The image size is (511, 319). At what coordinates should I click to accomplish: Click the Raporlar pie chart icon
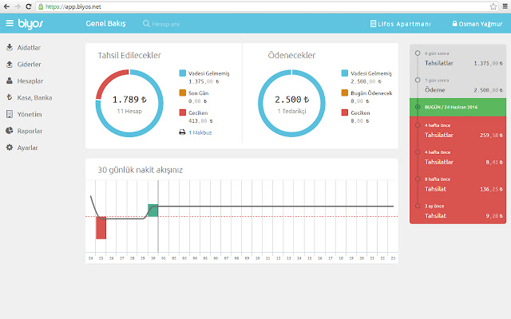coord(10,131)
